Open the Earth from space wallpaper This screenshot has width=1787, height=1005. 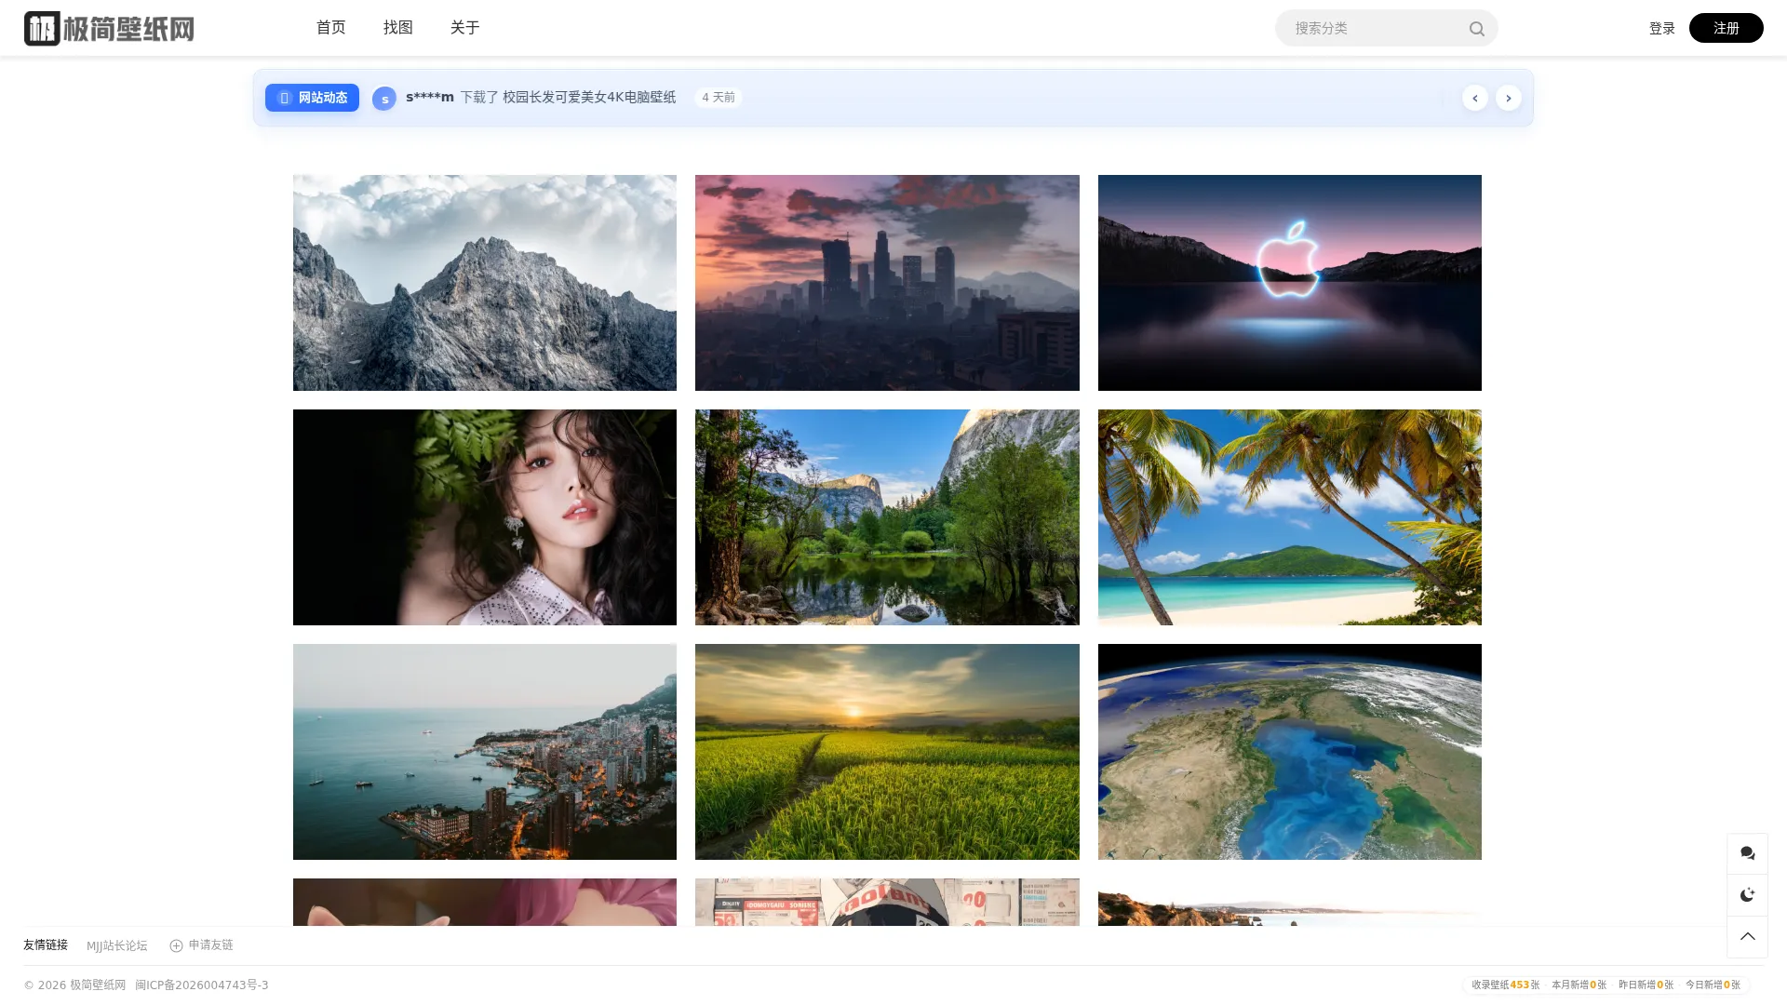(x=1289, y=752)
